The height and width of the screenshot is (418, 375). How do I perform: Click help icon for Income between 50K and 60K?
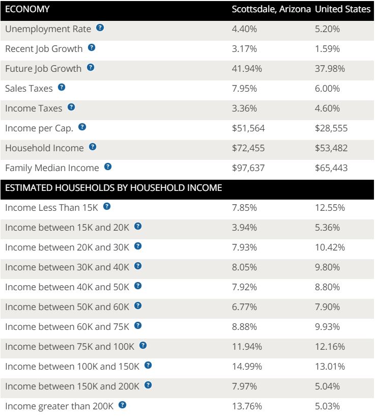pos(138,306)
